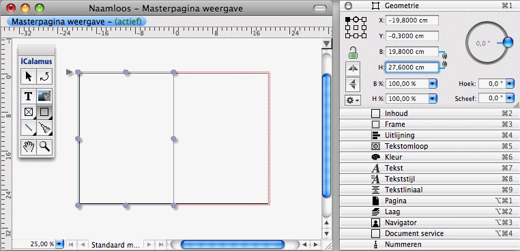Expand the Inhoud inspector section
Image resolution: width=520 pixels, height=251 pixels.
coord(430,113)
